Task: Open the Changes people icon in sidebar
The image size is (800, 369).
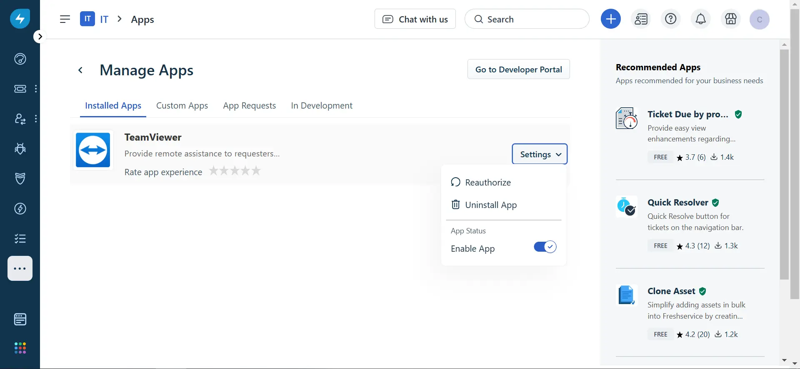Action: pos(20,119)
